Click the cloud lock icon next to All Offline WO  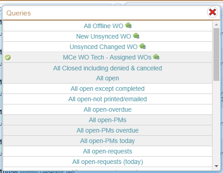(x=128, y=25)
